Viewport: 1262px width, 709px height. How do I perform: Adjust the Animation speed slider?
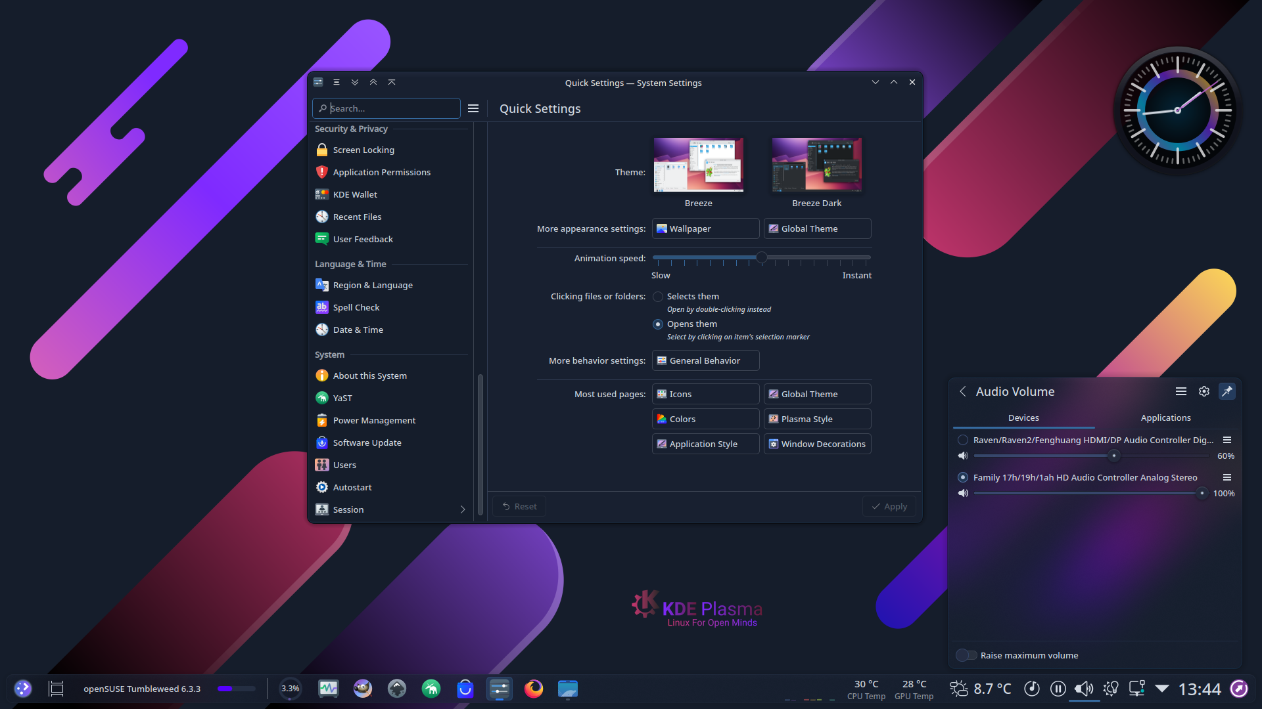coord(761,258)
